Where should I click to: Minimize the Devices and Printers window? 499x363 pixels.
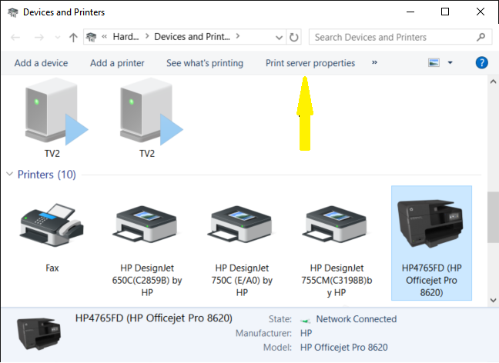pos(410,12)
